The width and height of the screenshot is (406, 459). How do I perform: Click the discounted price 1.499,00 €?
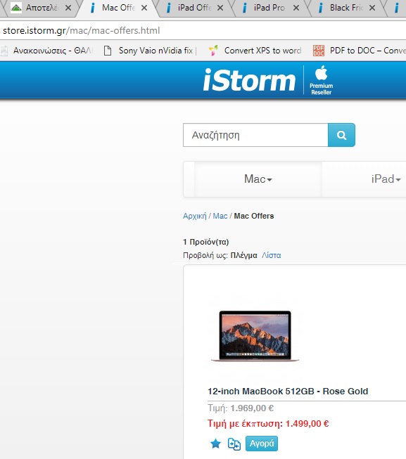pyautogui.click(x=307, y=424)
